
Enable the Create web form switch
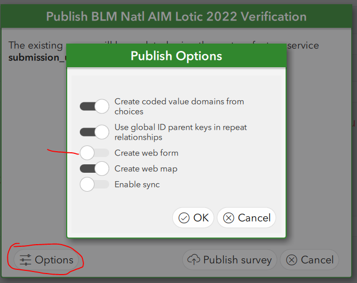[94, 153]
